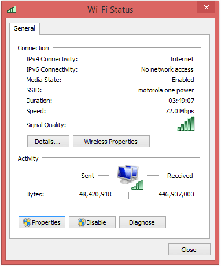
Task: Click the 'Wi-Fi Status' window title
Action: click(110, 10)
